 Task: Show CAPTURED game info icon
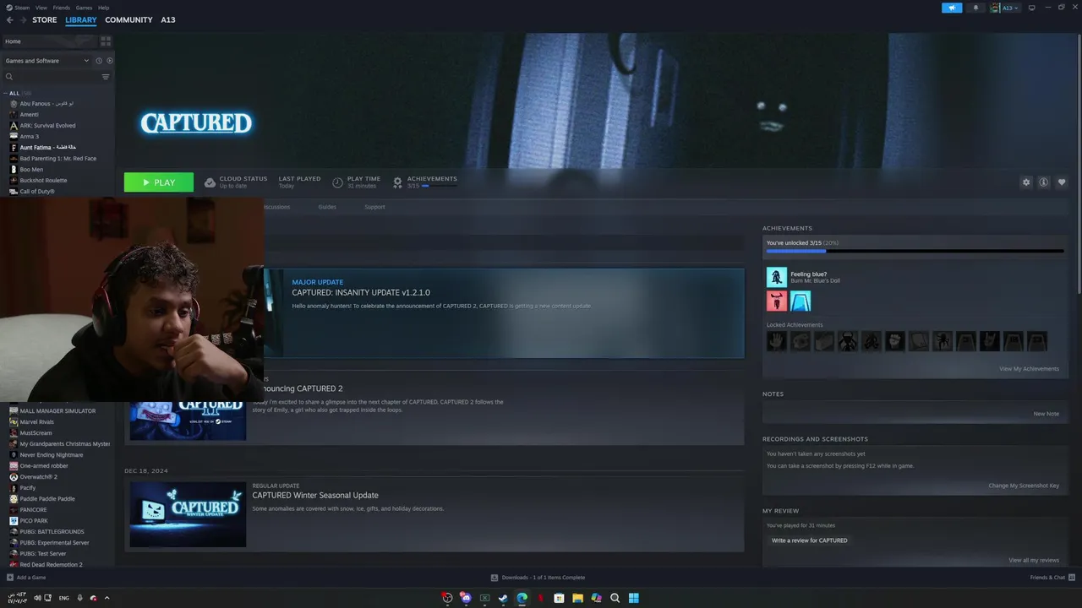point(1044,182)
